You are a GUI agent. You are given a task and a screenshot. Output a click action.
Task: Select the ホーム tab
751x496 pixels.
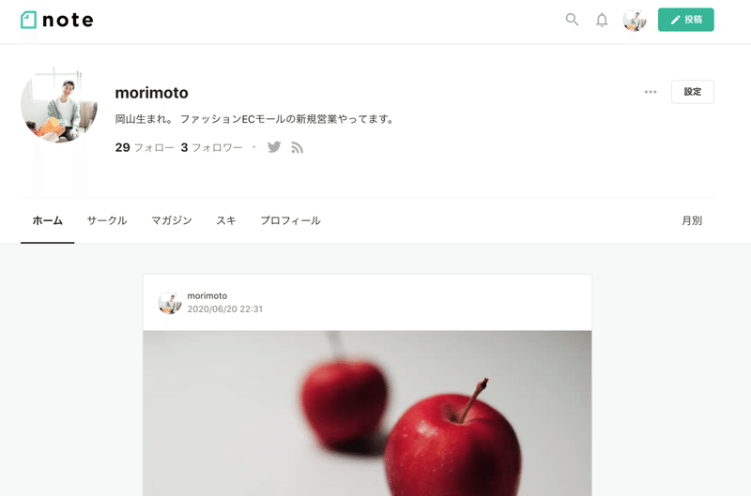click(x=48, y=221)
